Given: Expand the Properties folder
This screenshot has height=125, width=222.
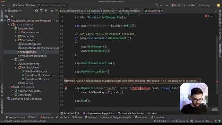Looking at the screenshot, I should (x=16, y=36).
